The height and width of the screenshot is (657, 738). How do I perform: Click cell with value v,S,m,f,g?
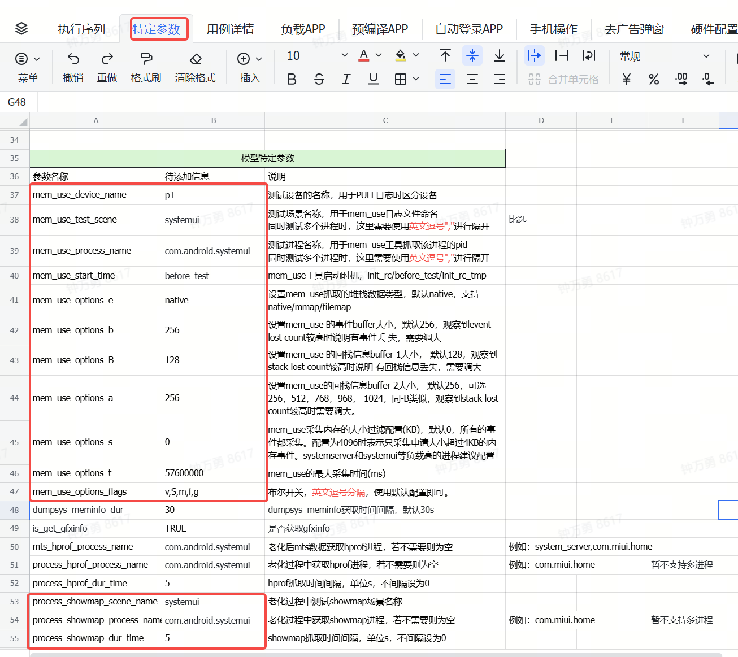213,492
